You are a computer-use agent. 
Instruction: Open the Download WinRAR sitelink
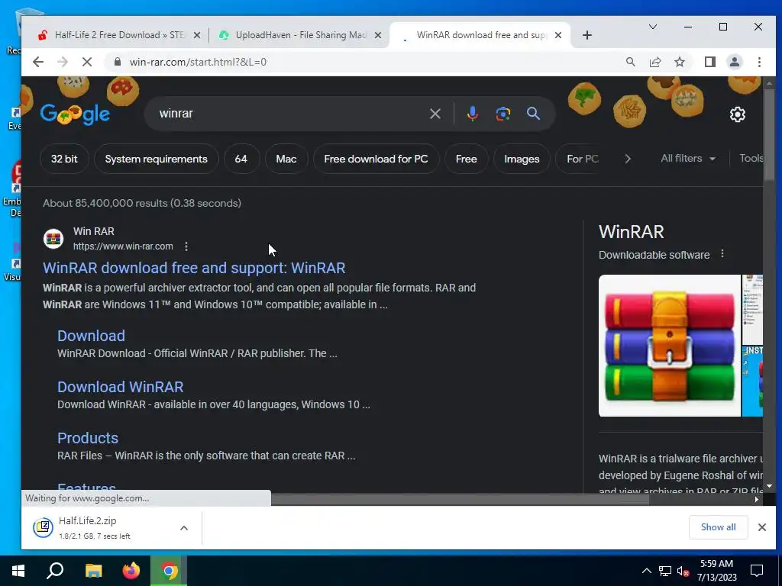coord(120,387)
